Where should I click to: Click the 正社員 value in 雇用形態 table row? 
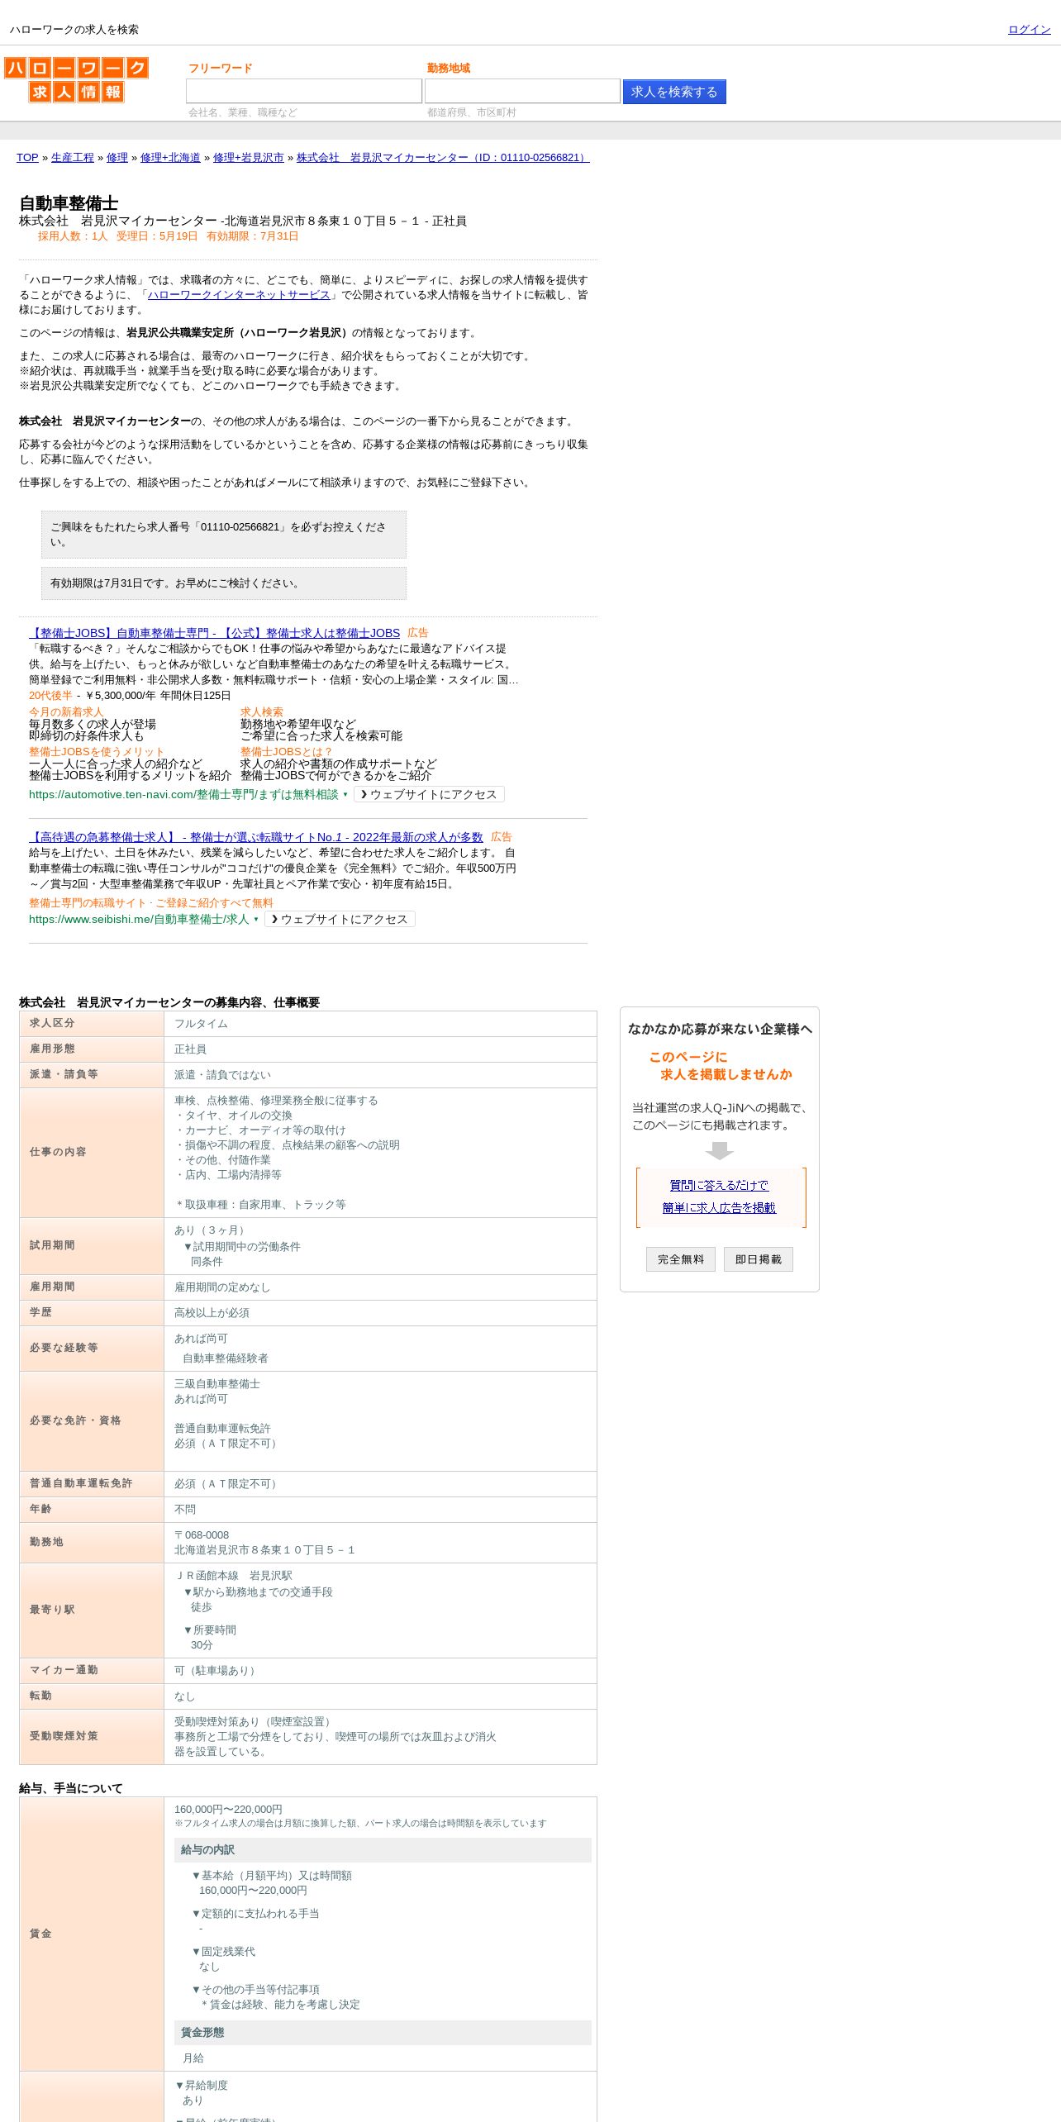[x=190, y=1049]
